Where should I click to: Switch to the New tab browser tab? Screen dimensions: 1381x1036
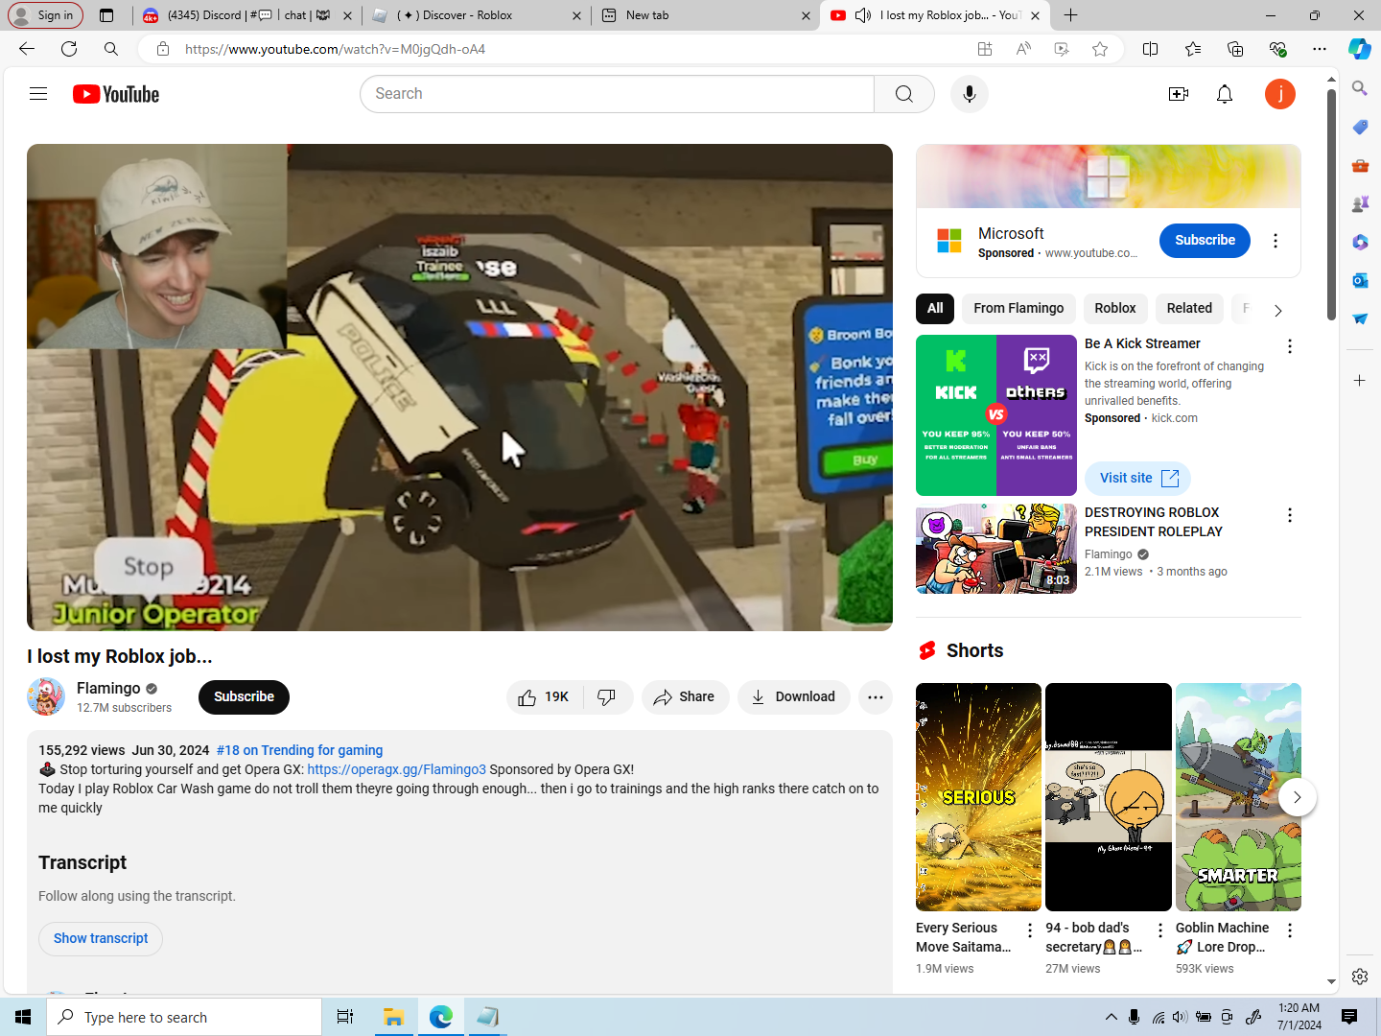pos(705,15)
